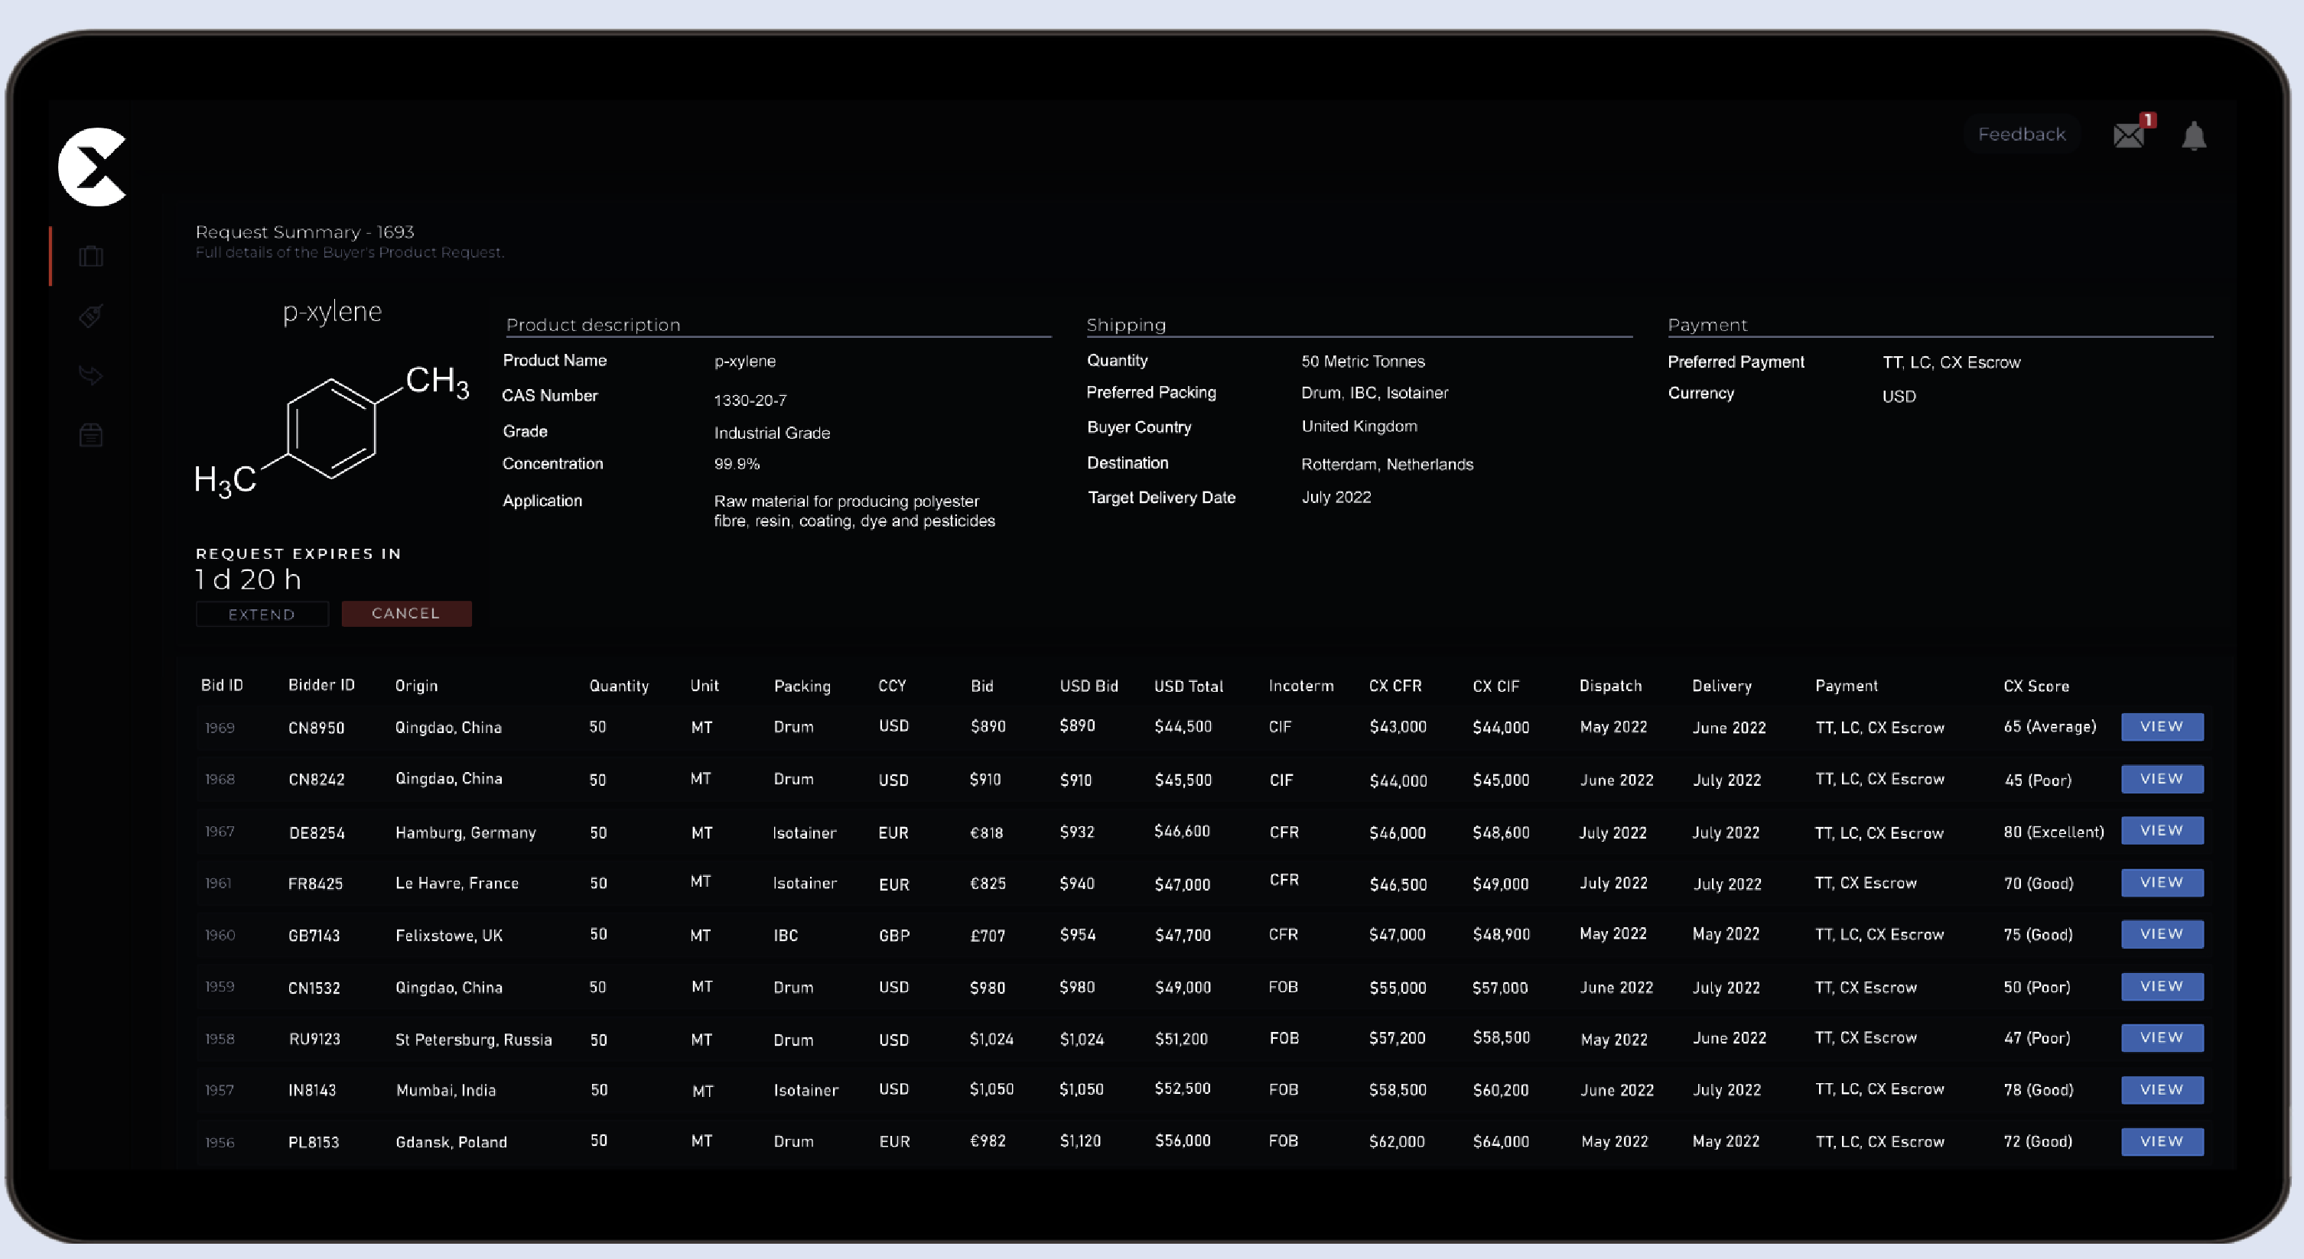Screen dimensions: 2304x1259
Task: Click the CX logo at top left
Action: point(93,166)
